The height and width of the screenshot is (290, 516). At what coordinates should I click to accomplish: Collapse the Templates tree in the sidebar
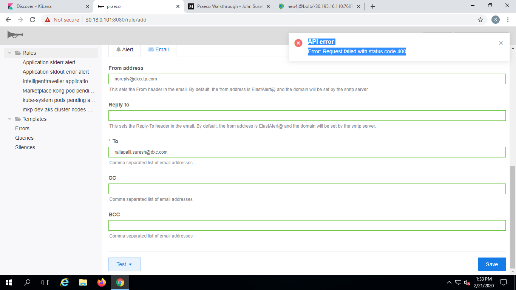point(9,119)
